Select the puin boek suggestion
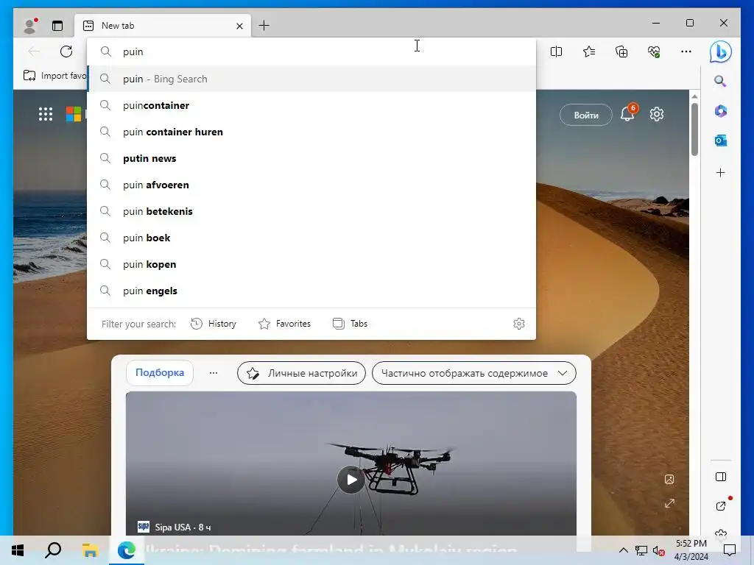Screen dimensions: 754x565 click(x=311, y=238)
